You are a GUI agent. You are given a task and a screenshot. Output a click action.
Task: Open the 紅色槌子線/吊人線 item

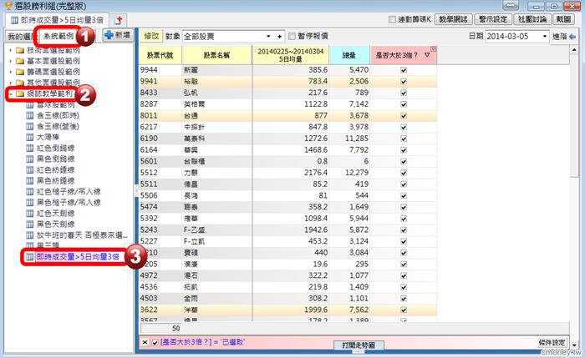[x=69, y=191]
